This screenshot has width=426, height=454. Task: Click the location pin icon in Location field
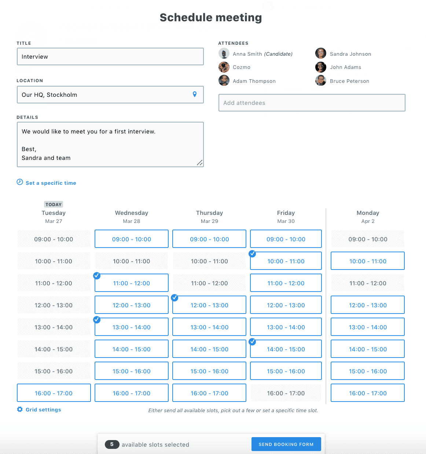[x=195, y=94]
